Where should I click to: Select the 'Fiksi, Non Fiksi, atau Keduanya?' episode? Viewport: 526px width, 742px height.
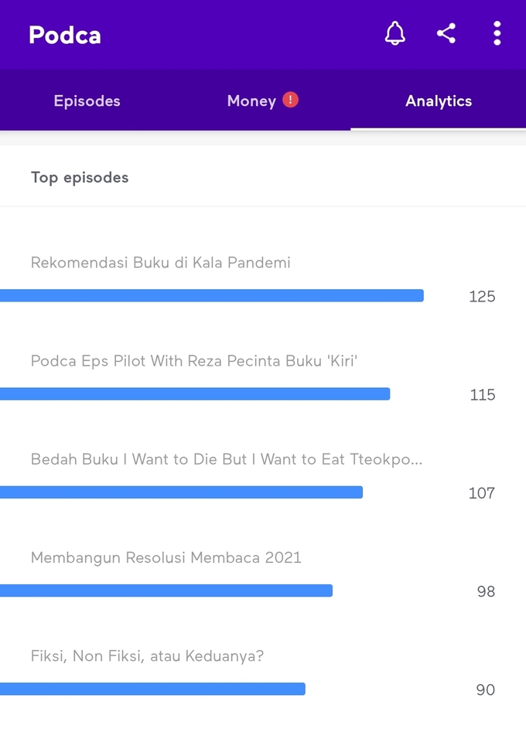coord(146,655)
